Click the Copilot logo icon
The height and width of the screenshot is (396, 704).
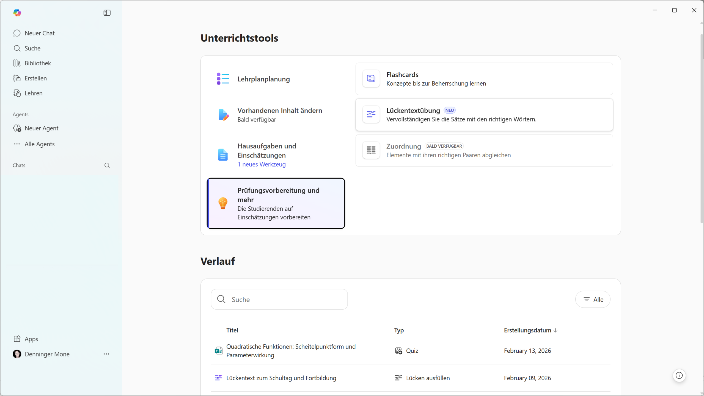[17, 13]
